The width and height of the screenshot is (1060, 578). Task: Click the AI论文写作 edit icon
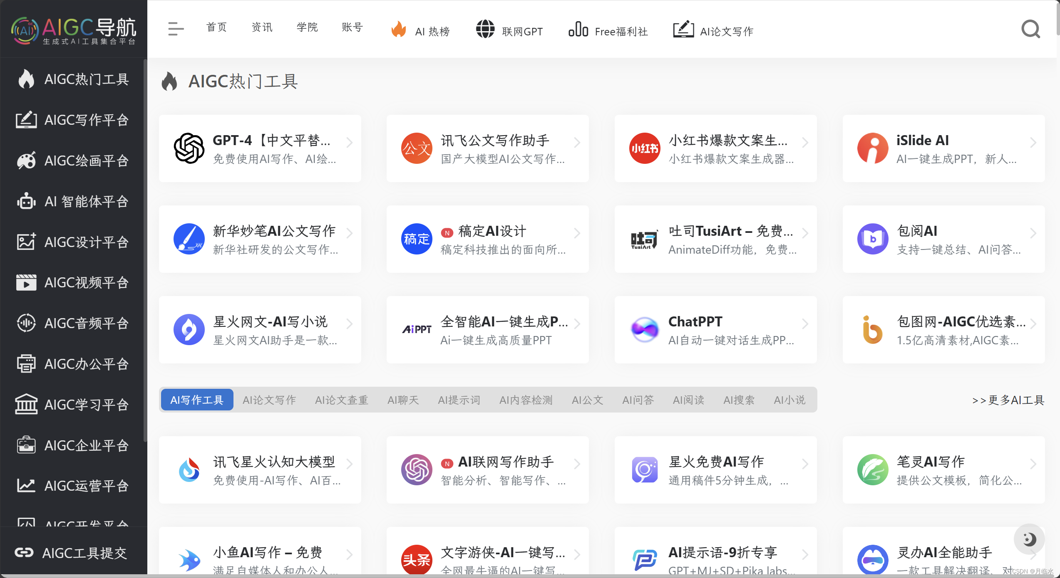(683, 30)
